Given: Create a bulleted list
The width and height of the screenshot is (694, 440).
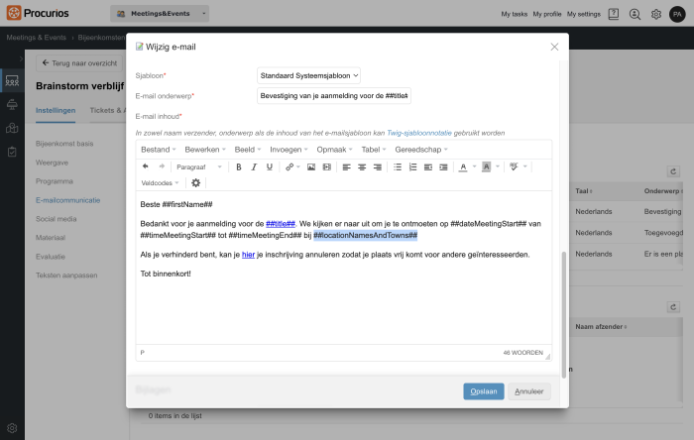Looking at the screenshot, I should 398,166.
